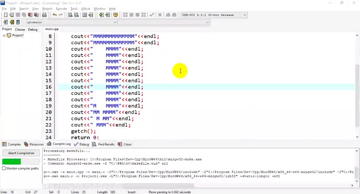360x194 pixels.
Task: Open the View menu
Action: point(35,9)
